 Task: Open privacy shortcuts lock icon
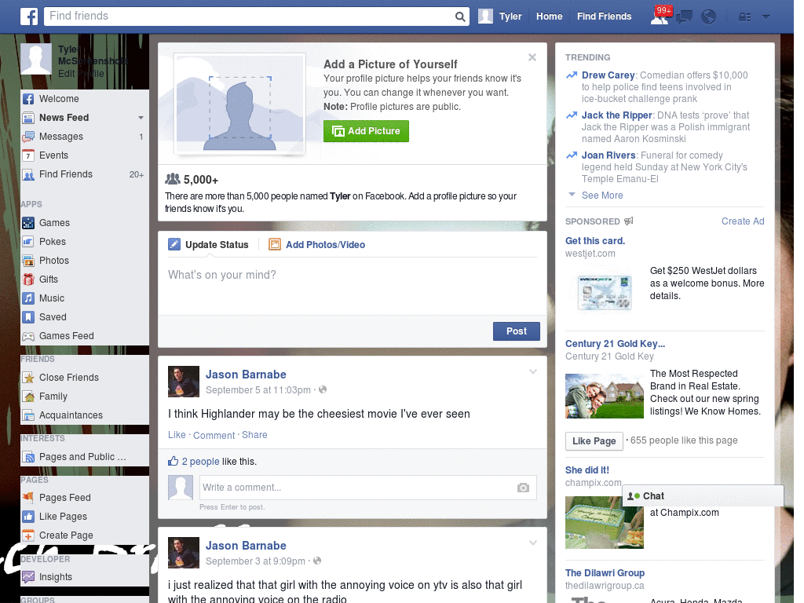[x=744, y=17]
